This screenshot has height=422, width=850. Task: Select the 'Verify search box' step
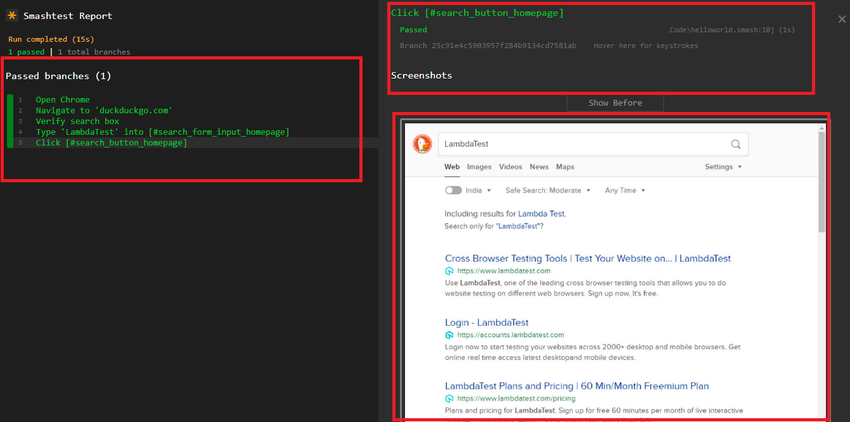(77, 121)
